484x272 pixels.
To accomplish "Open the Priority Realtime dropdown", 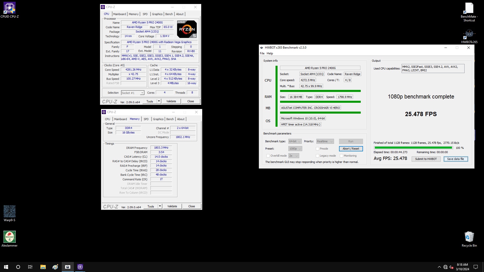I will pos(325,141).
